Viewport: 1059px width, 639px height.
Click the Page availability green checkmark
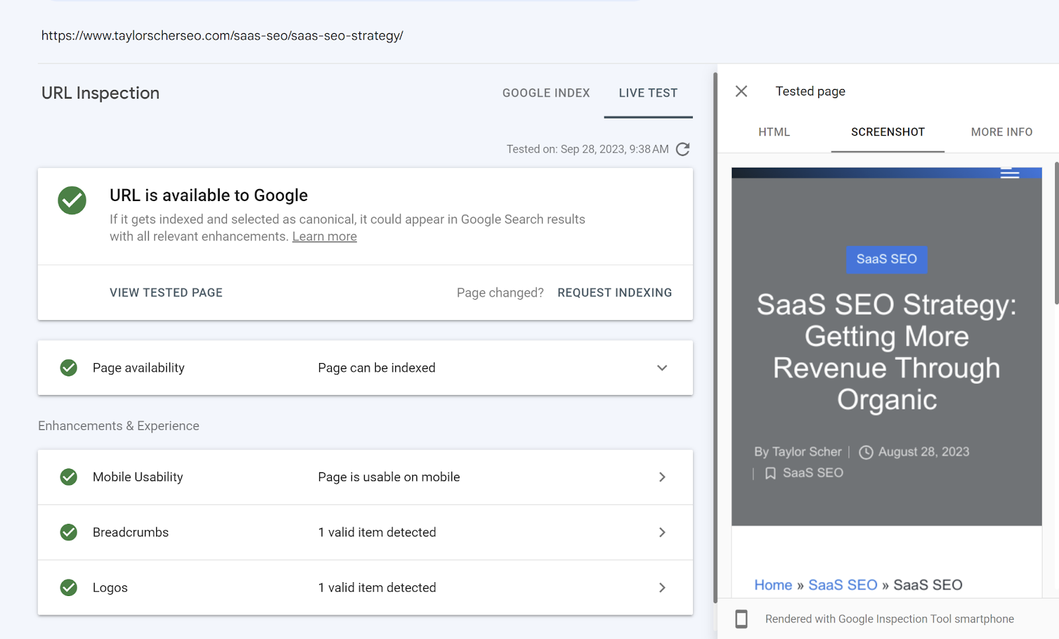click(69, 368)
